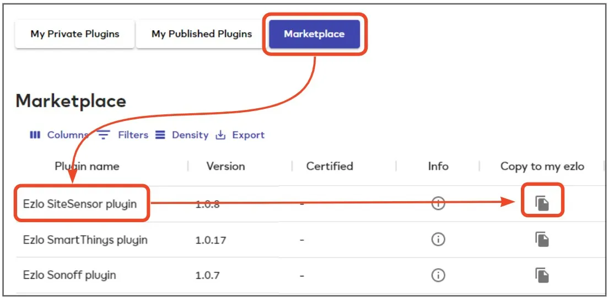The width and height of the screenshot is (608, 298).
Task: Click info icon for Ezlo Sonoff plugin
Action: coord(438,275)
